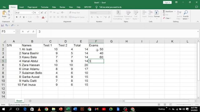200x112 pixels.
Task: Open the font size dropdown
Action: click(39, 13)
